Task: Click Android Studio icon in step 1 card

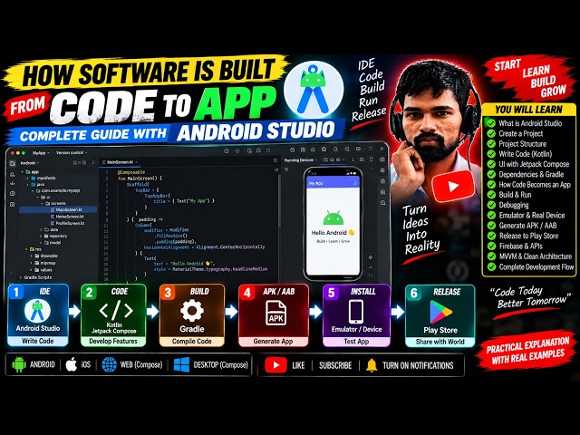Action: coord(37,310)
